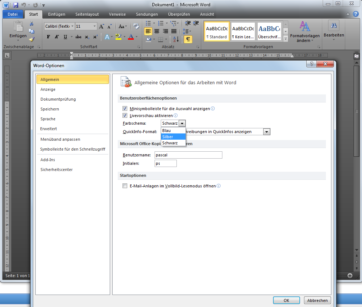Viewport: 362px width, 307px height.
Task: Click font color red A swatch
Action: click(x=131, y=37)
